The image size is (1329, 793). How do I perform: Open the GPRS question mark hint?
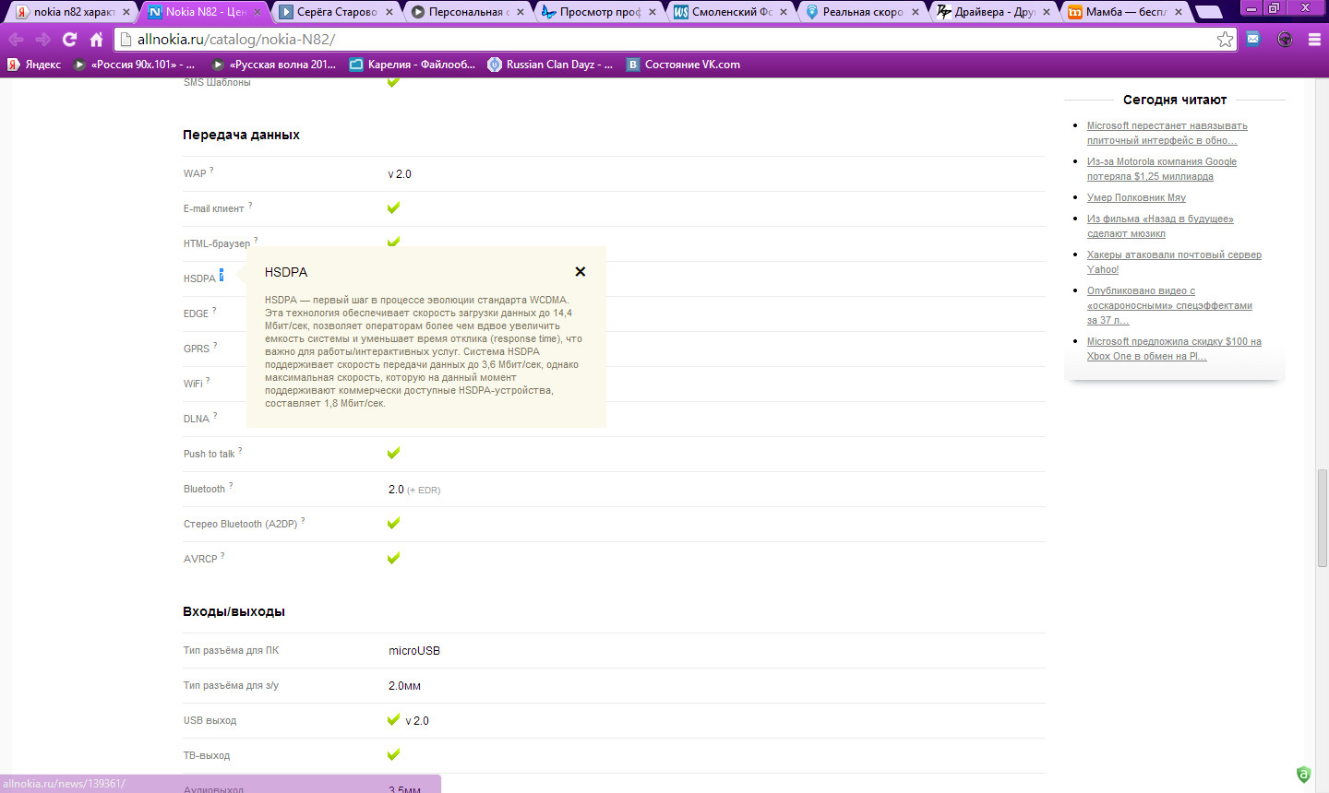[215, 345]
